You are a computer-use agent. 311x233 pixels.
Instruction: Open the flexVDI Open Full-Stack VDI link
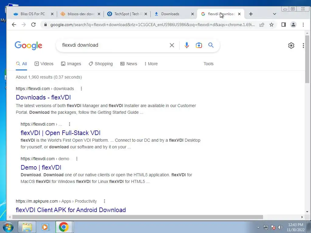60,133
